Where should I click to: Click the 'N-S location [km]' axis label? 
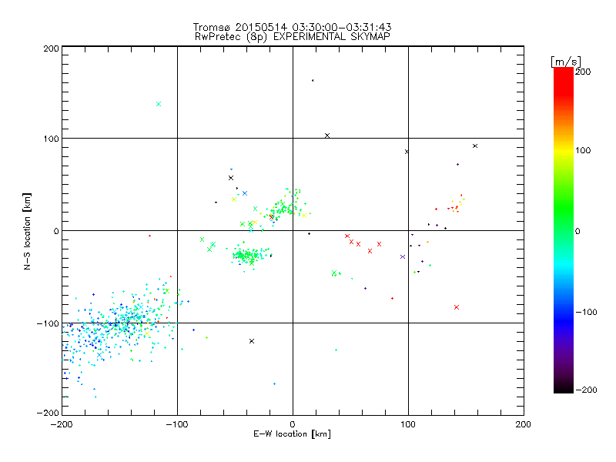27,231
